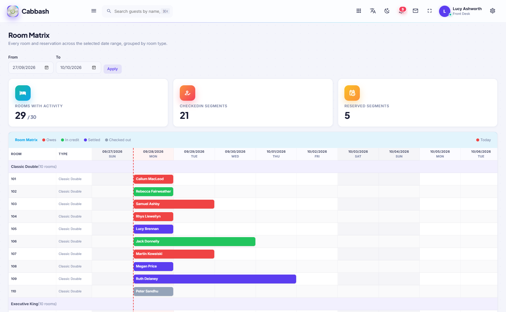Image resolution: width=506 pixels, height=312 pixels.
Task: Click the Reserved Segments calendar icon
Action: pyautogui.click(x=352, y=93)
